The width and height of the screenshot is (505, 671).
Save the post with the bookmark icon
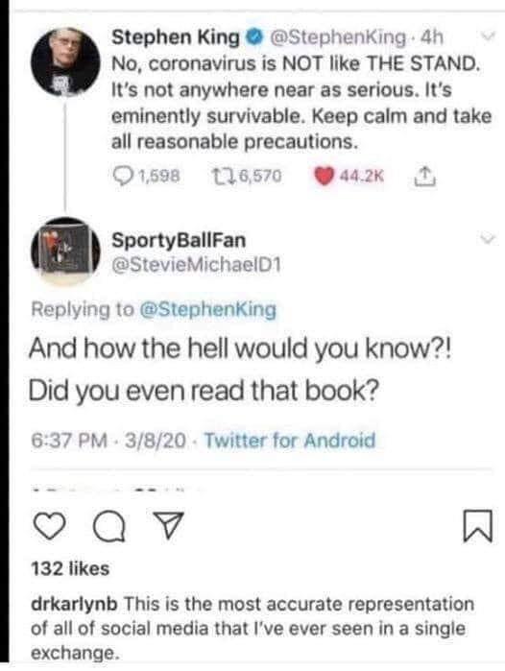tap(478, 526)
